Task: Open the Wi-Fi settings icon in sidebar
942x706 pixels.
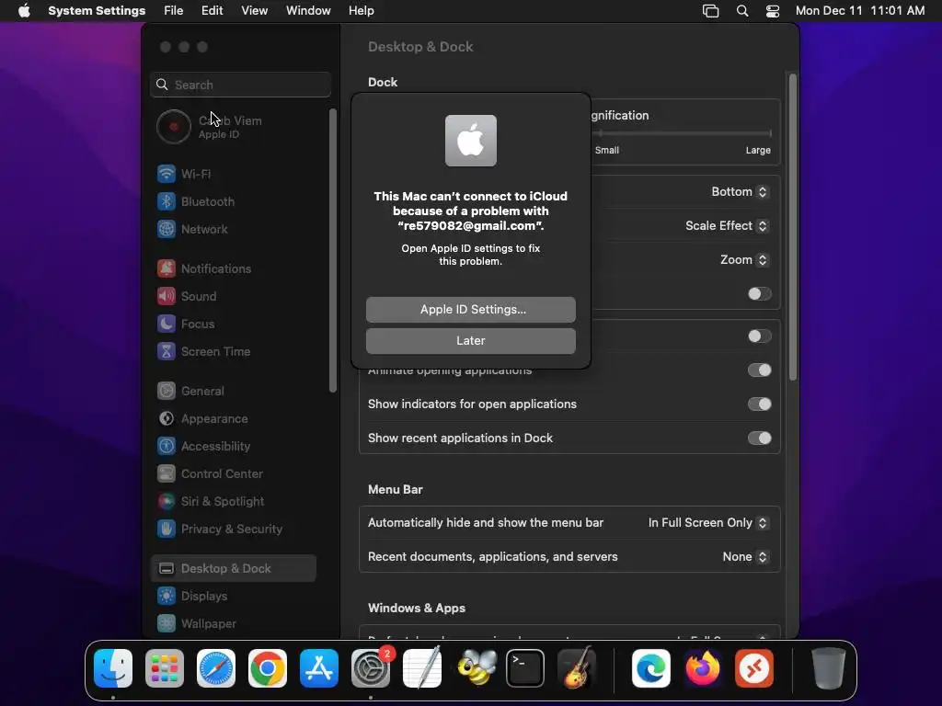Action: pos(167,174)
